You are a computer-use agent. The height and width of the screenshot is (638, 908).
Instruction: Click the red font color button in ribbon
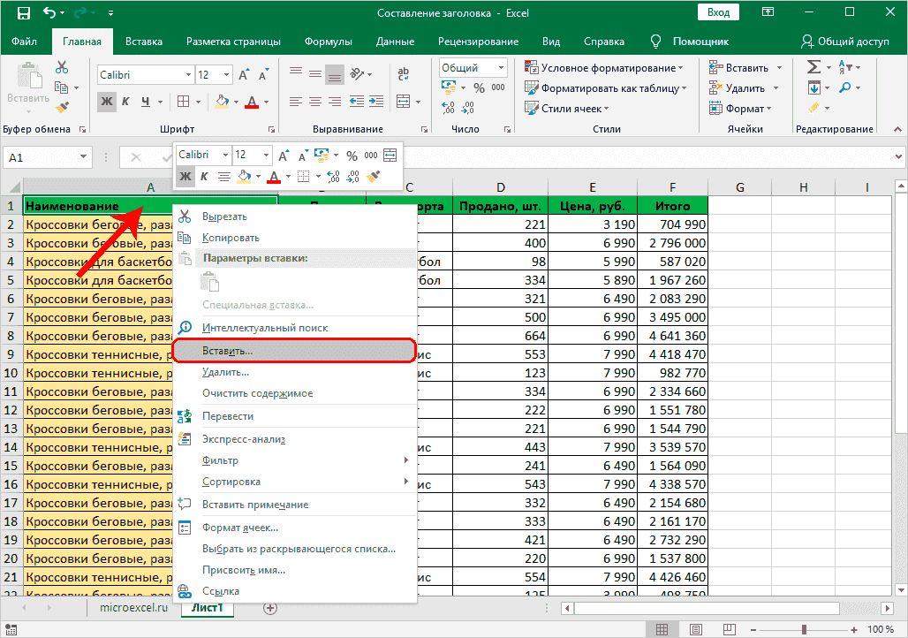(x=253, y=102)
